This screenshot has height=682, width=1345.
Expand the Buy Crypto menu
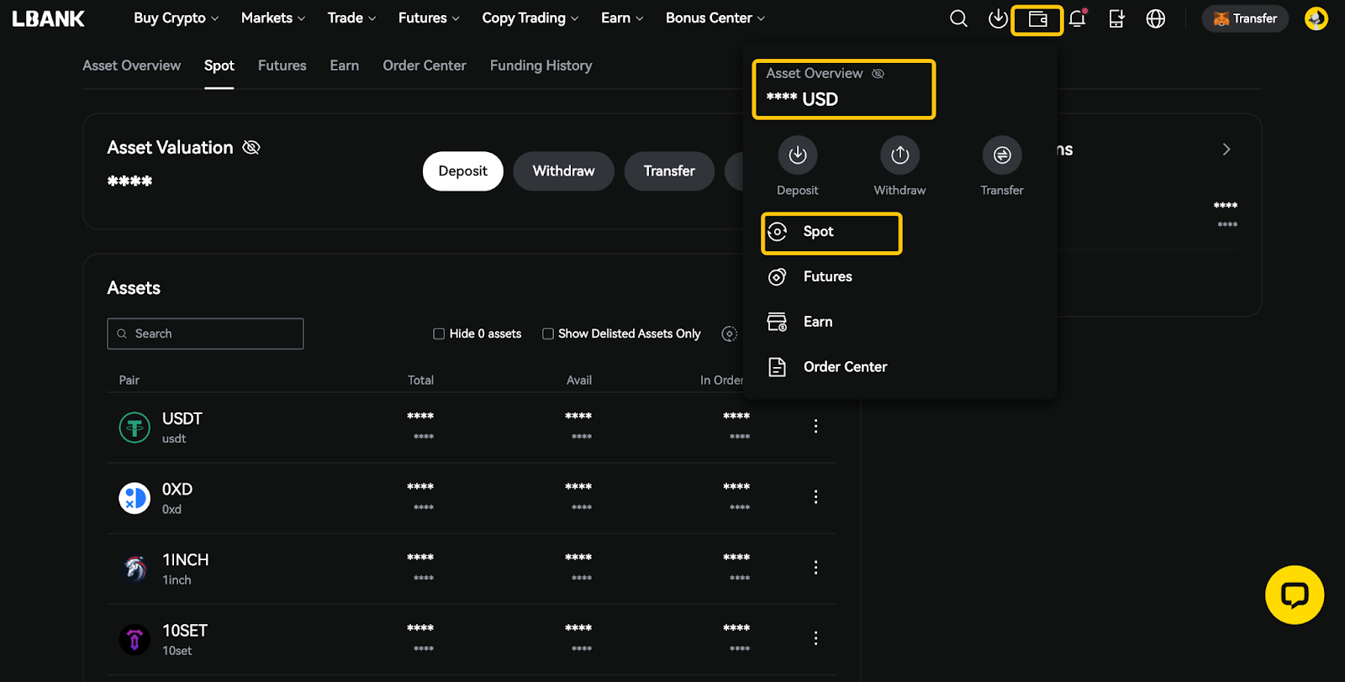tap(176, 18)
